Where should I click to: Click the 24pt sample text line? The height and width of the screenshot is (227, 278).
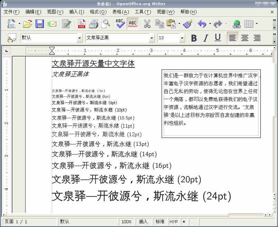click(x=141, y=196)
